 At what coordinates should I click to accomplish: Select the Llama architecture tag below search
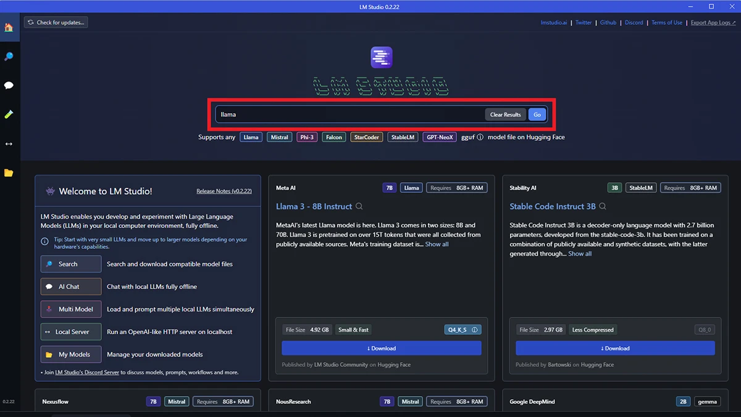coord(251,137)
